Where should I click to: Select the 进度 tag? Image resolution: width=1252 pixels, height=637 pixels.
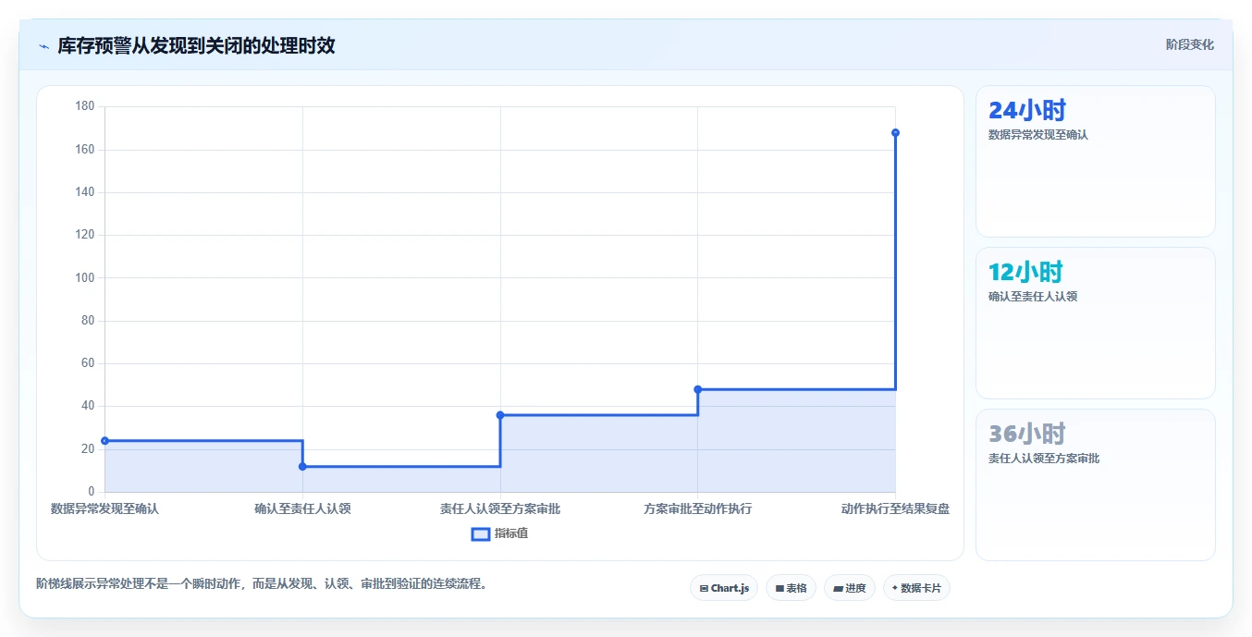[x=850, y=588]
